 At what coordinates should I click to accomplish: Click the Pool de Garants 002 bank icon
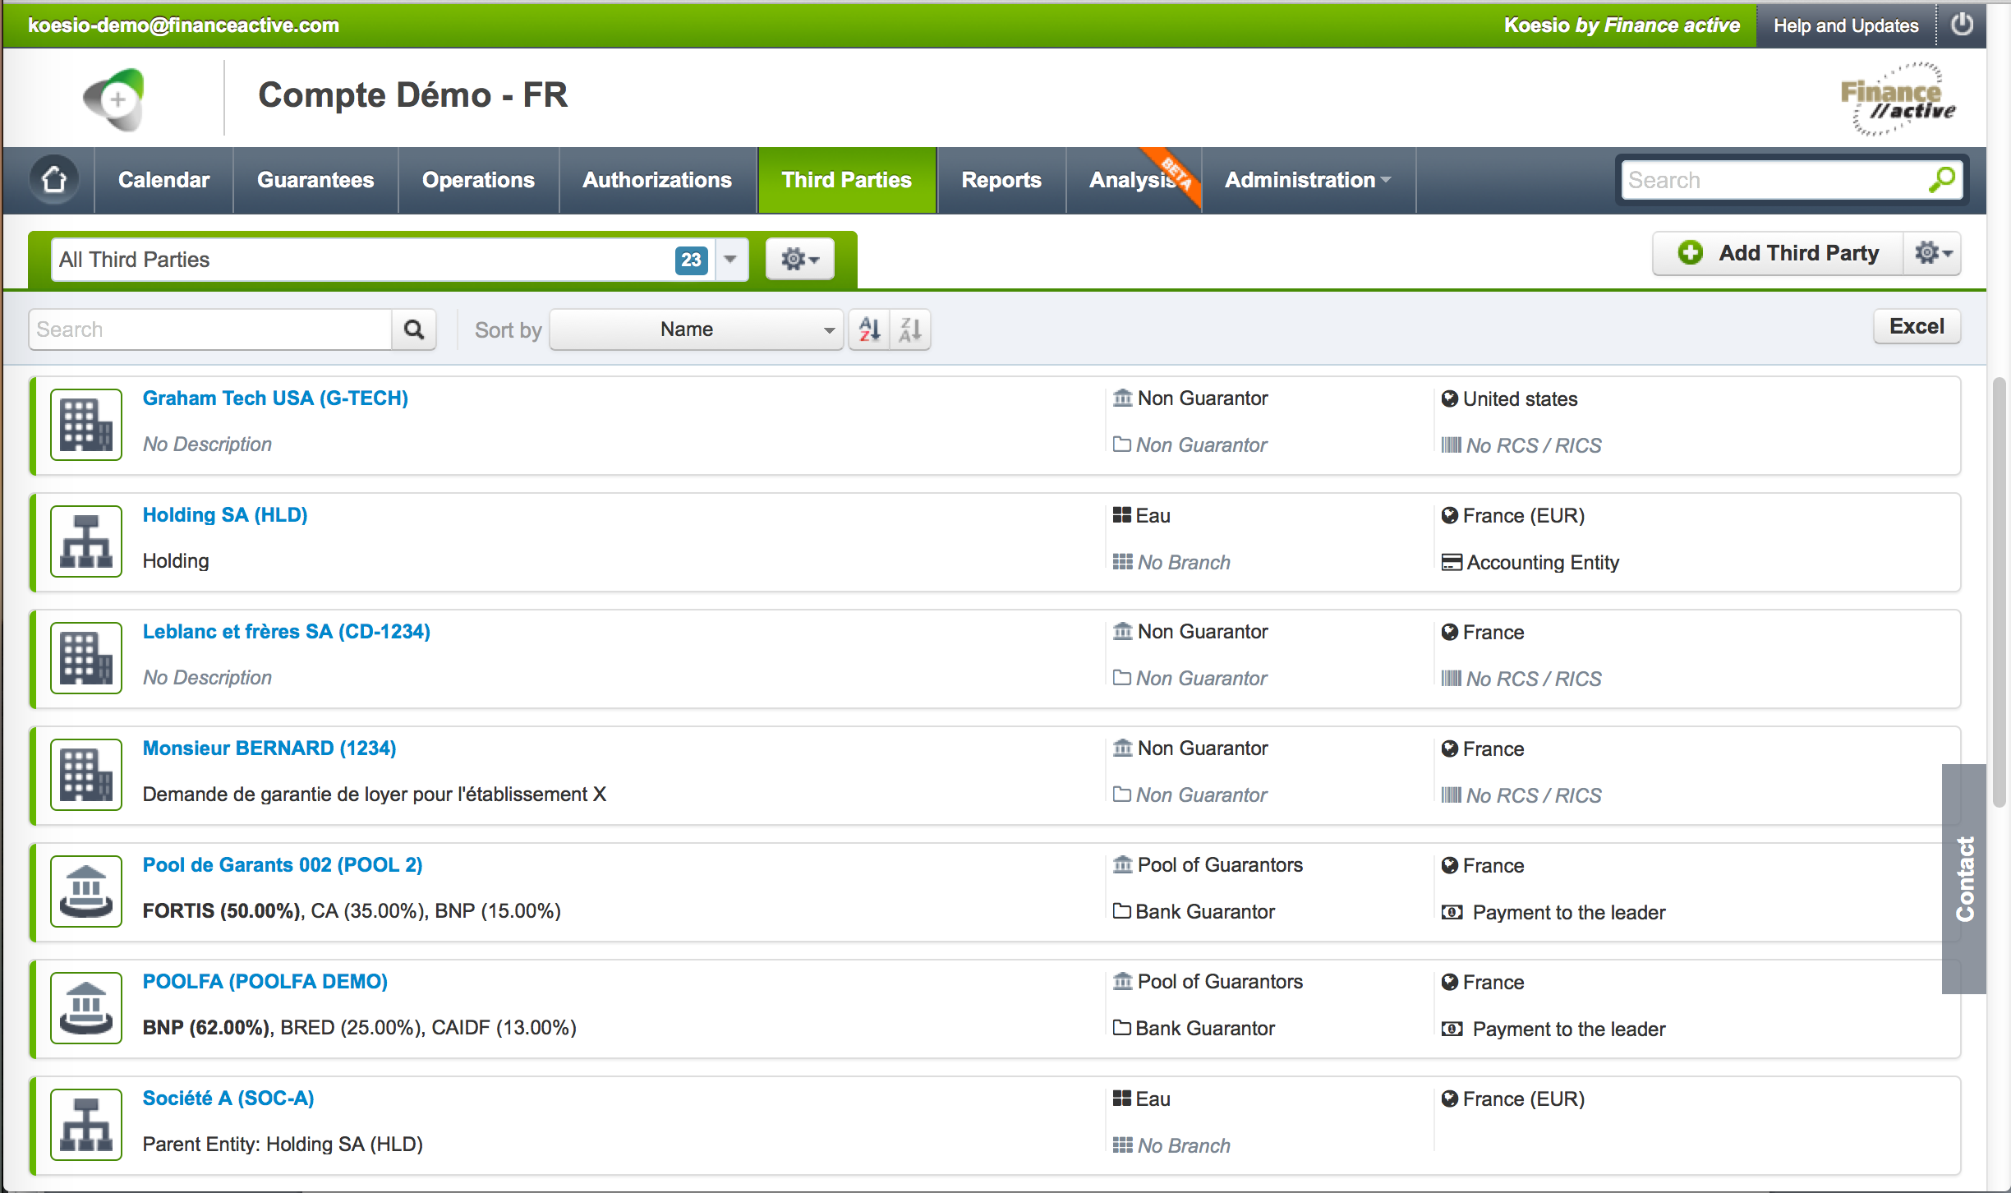click(x=86, y=891)
